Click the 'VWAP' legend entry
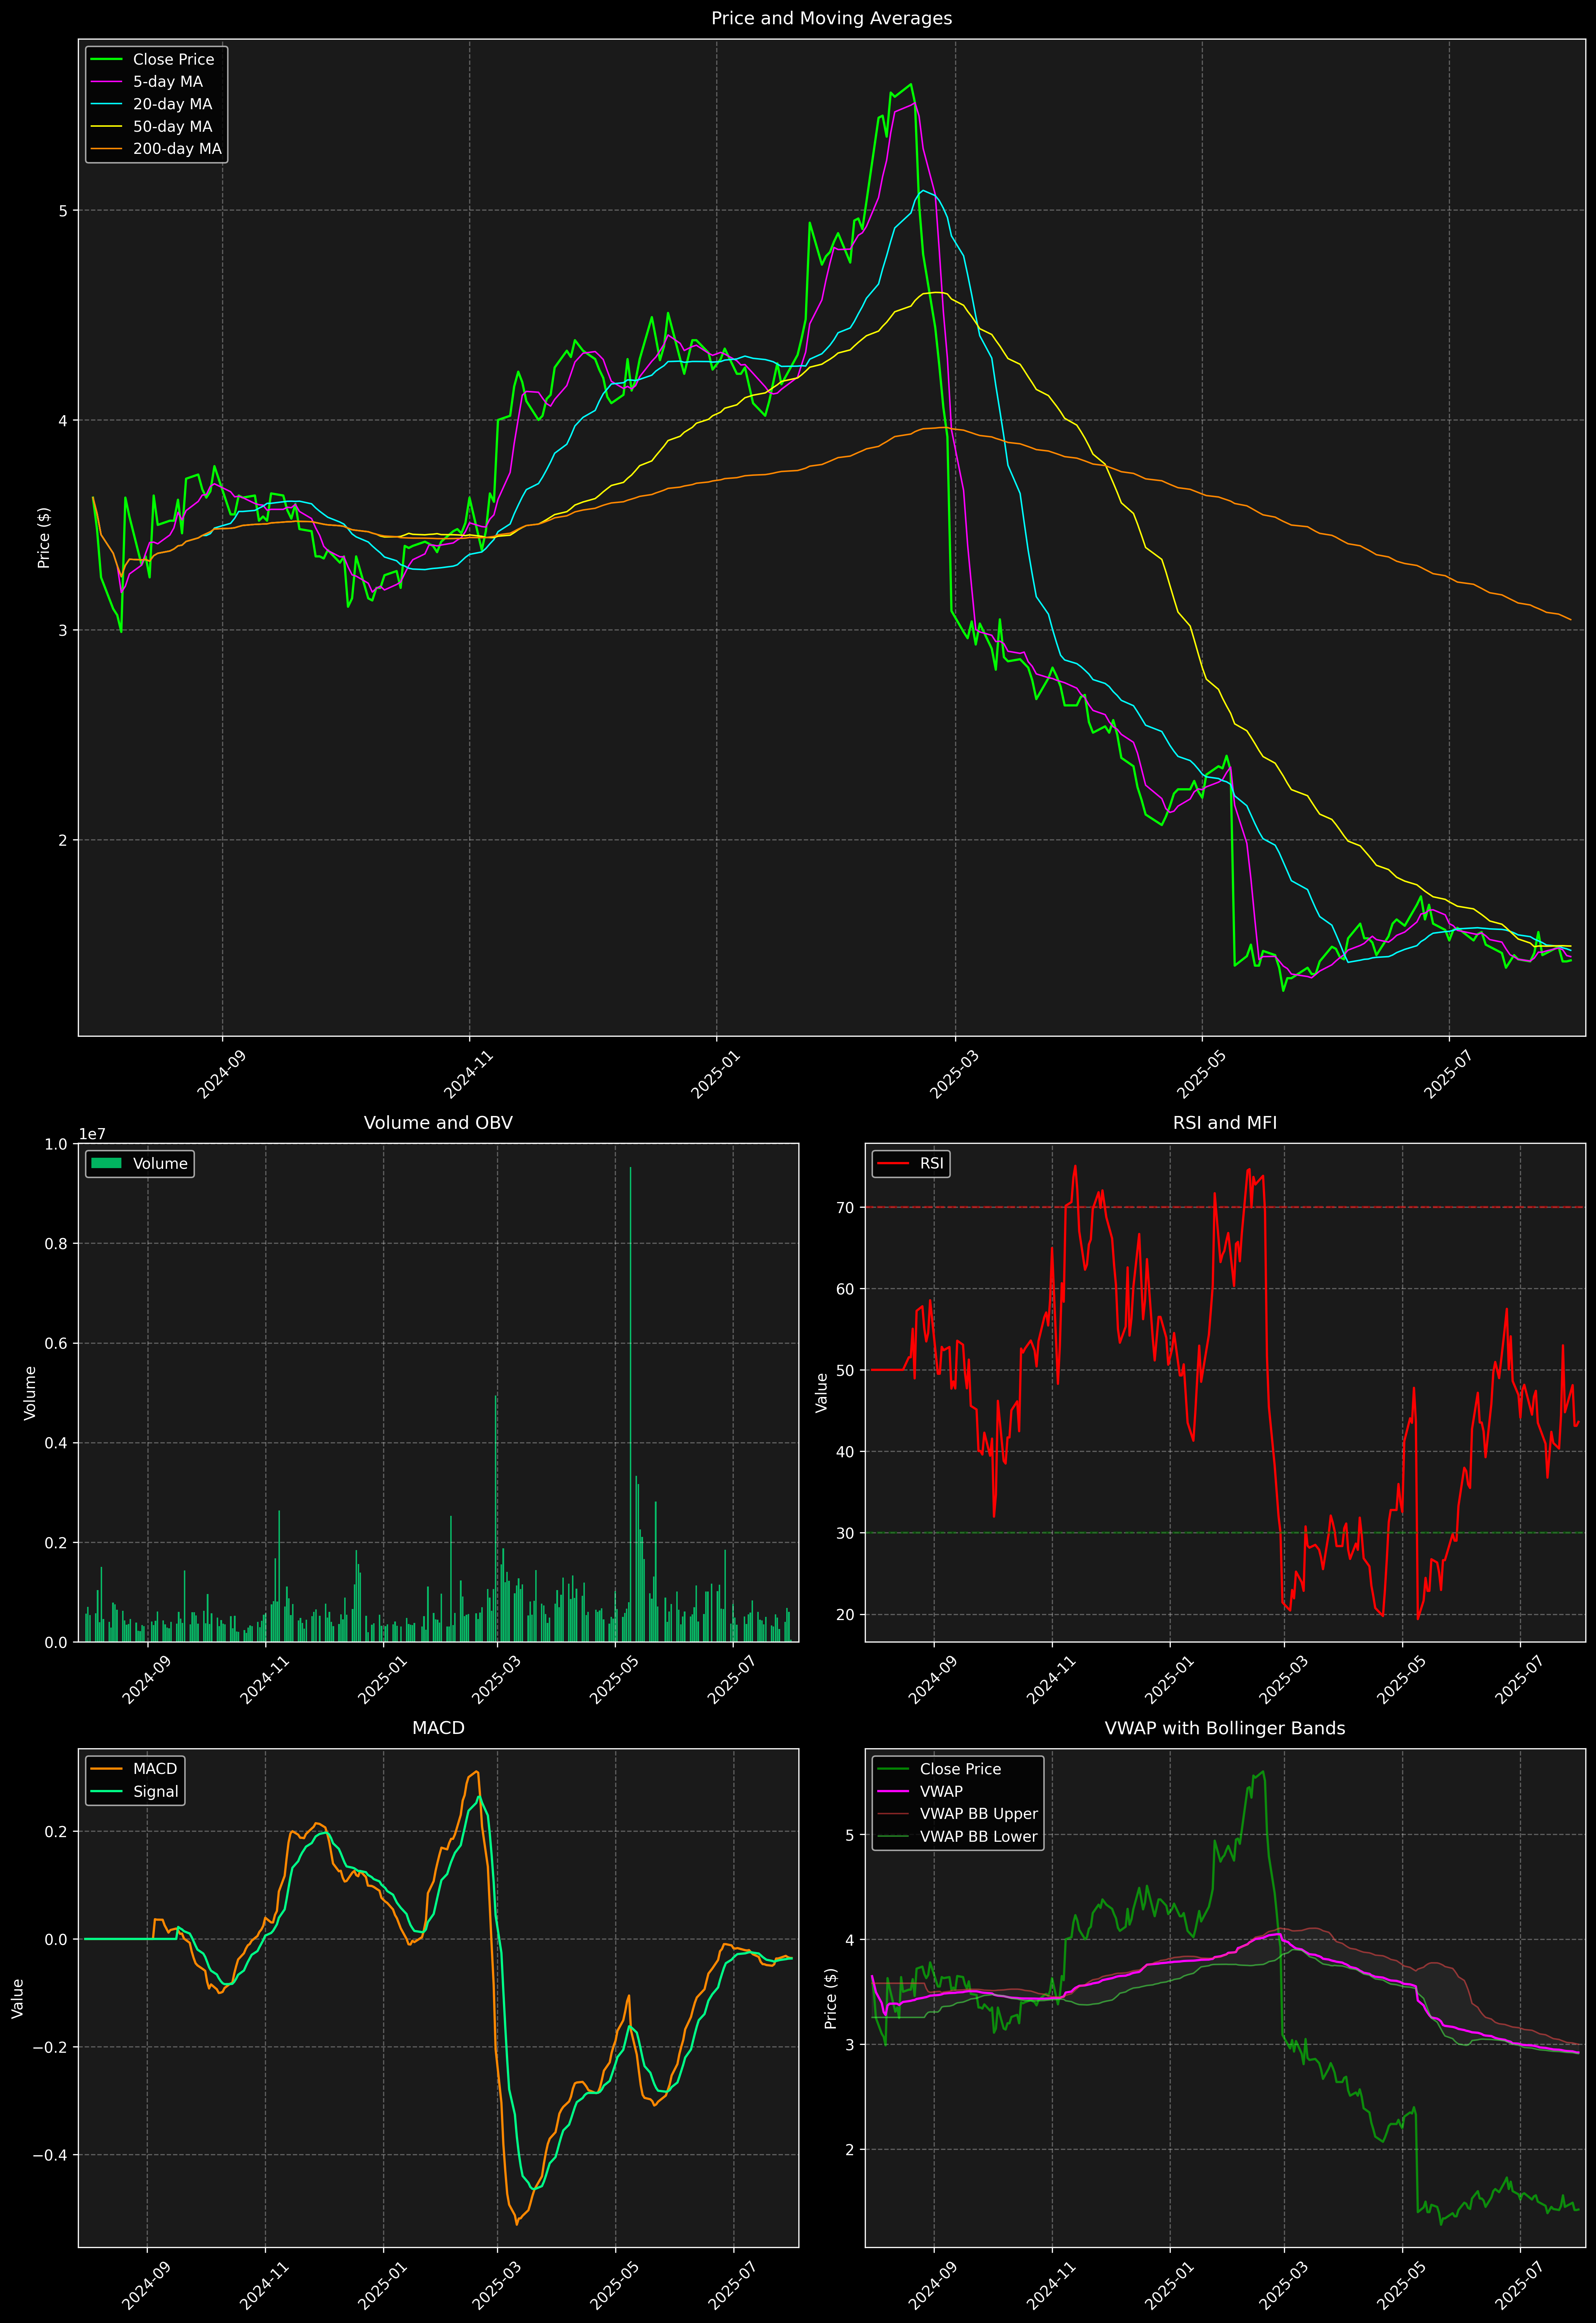Screen dimensions: 1596x2323 [x=920, y=1791]
